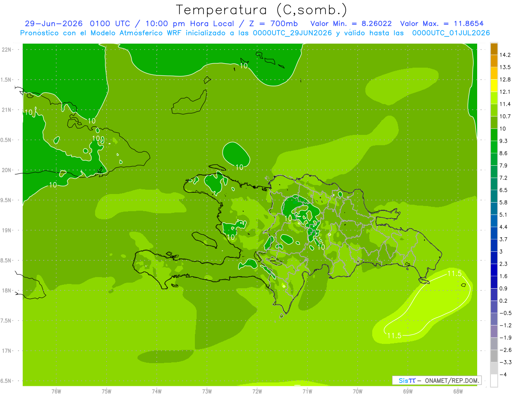This screenshot has width=514, height=397.
Task: Click the blue swatch between 3 and 3.7
Action: (x=494, y=245)
